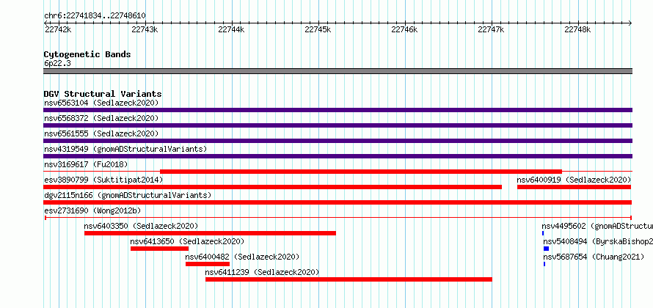Click the 22745k ruler label

pos(318,29)
